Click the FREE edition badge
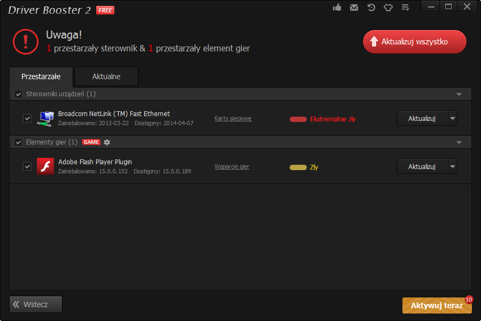The height and width of the screenshot is (321, 481). 105,10
